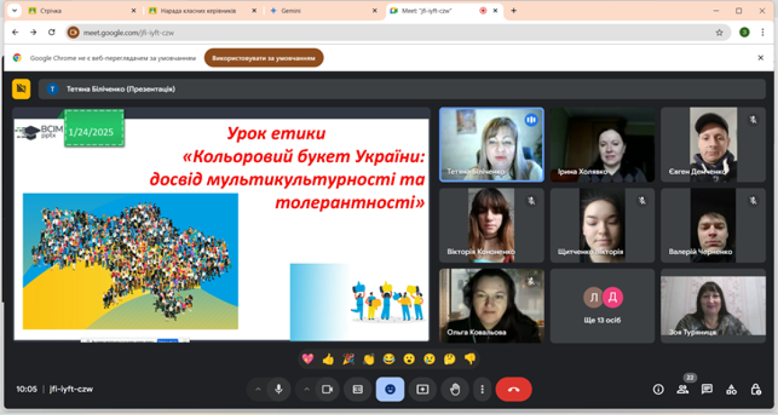778x415 pixels.
Task: Close the emoji reactions panel button
Action: point(390,389)
